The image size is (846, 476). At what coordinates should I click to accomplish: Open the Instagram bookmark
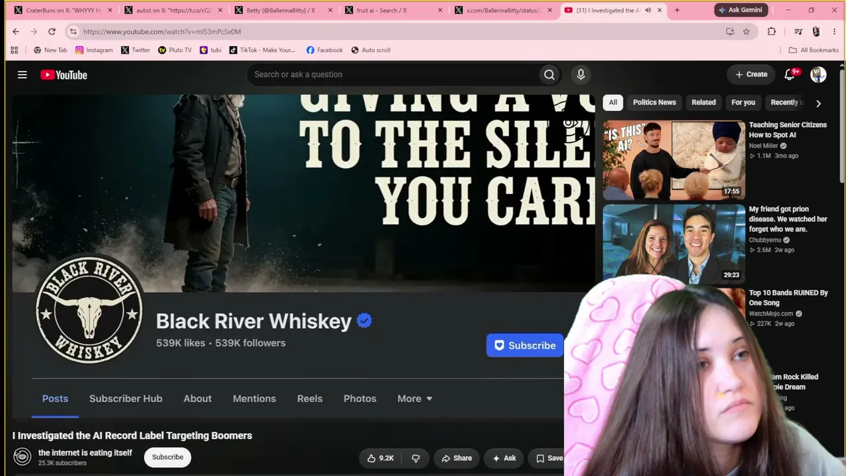click(94, 50)
